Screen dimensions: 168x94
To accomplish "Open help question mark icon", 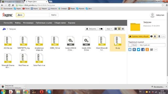I will pyautogui.click(x=151, y=36).
